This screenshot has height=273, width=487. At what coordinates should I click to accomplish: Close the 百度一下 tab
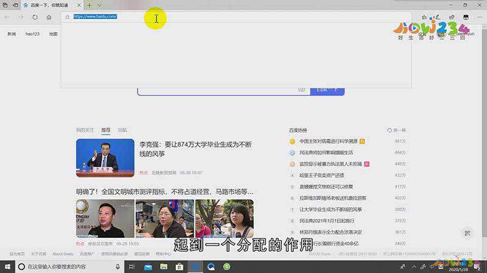tap(79, 5)
